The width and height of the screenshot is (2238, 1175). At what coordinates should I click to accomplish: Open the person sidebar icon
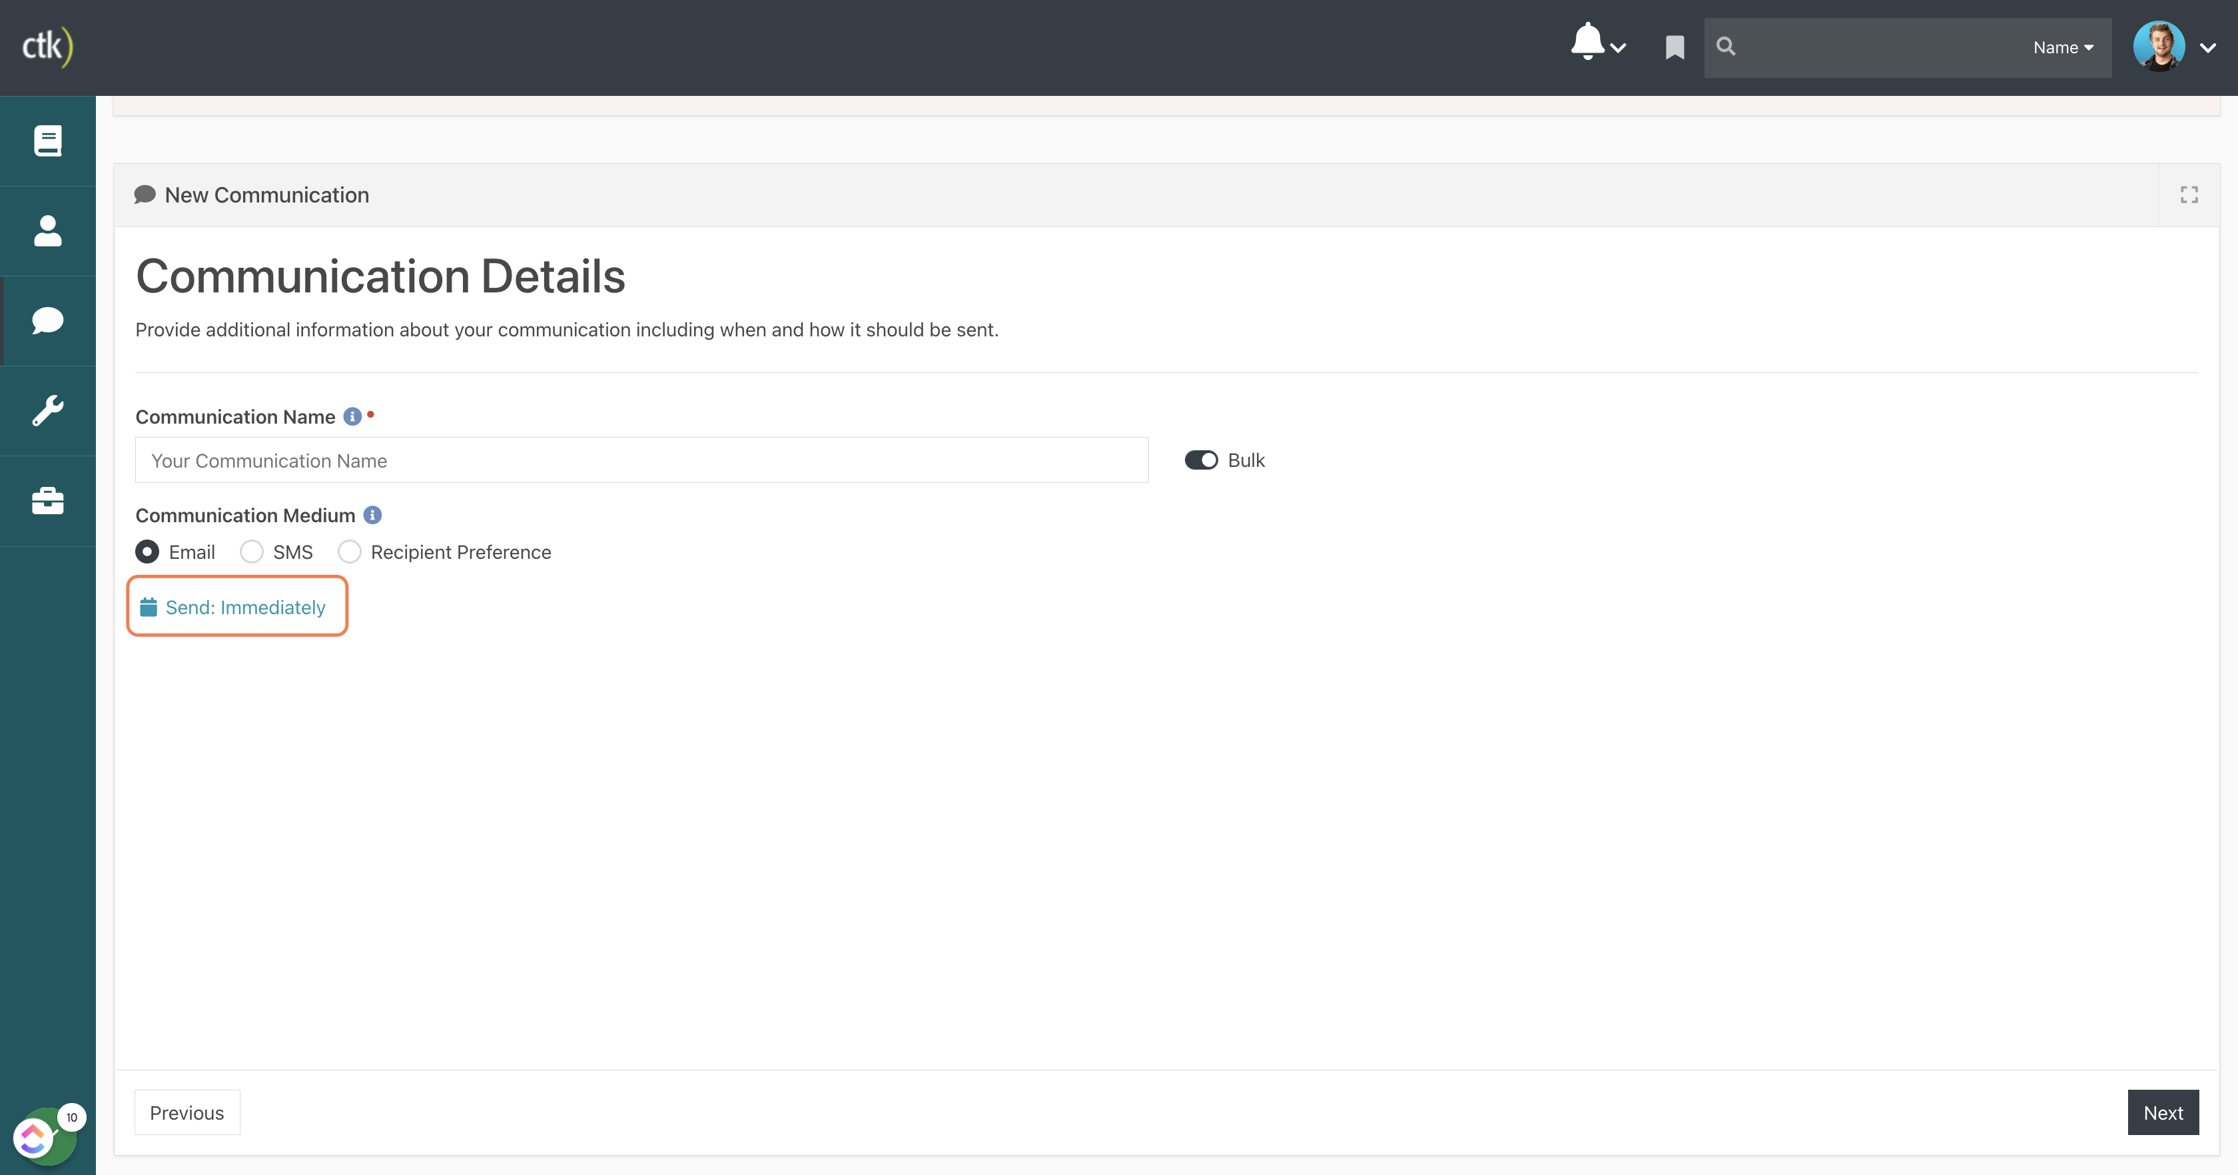pyautogui.click(x=48, y=230)
